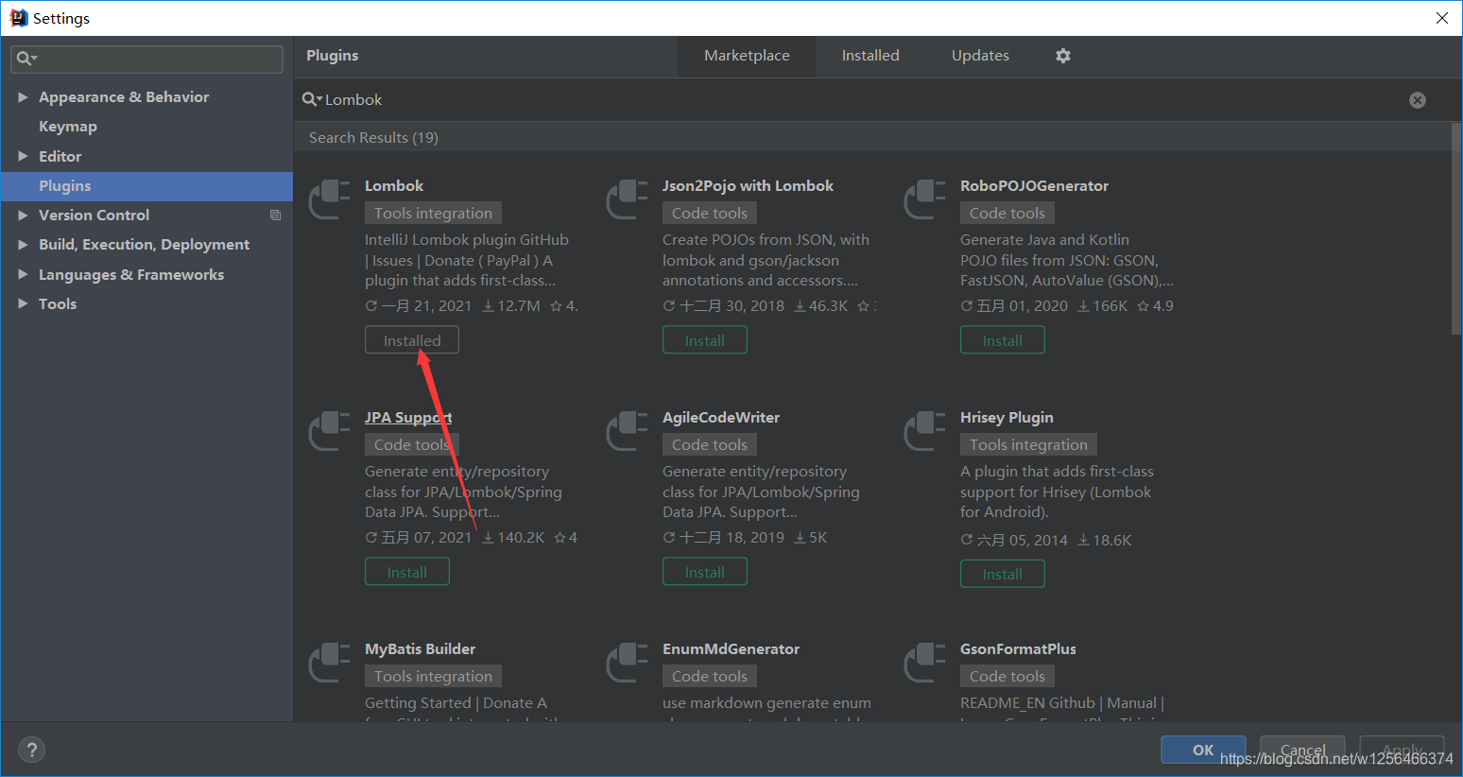Viewport: 1463px width, 777px height.
Task: Select the Json2Pojo with Lombok plugin icon
Action: click(628, 199)
